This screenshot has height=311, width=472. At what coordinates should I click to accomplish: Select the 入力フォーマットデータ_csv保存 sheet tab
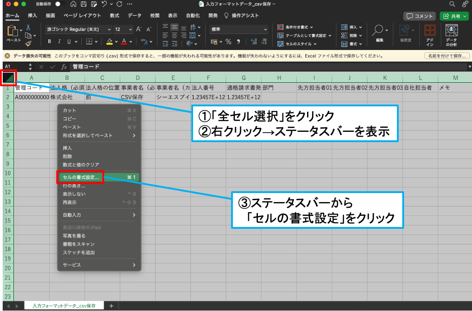click(64, 306)
